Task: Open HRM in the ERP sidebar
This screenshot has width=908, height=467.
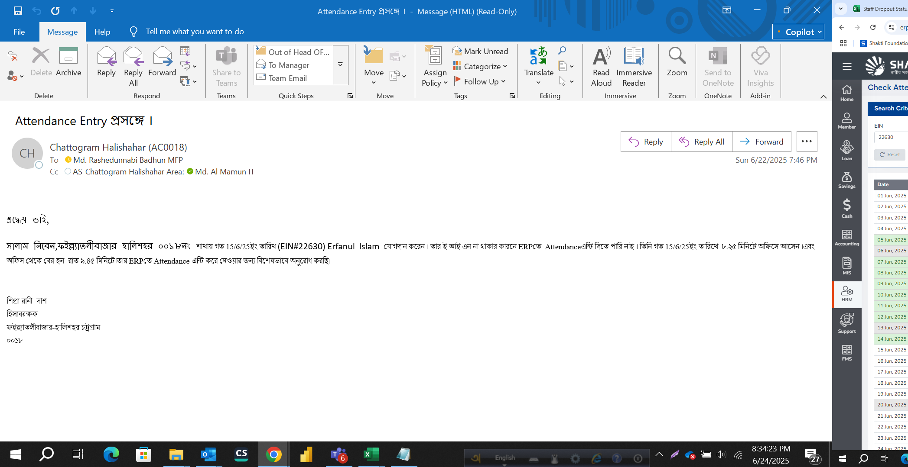Action: tap(846, 294)
